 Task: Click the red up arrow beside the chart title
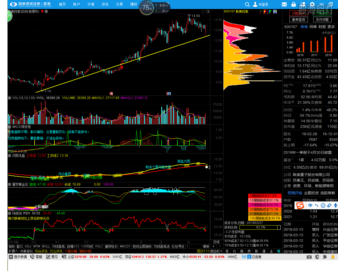click(x=42, y=11)
